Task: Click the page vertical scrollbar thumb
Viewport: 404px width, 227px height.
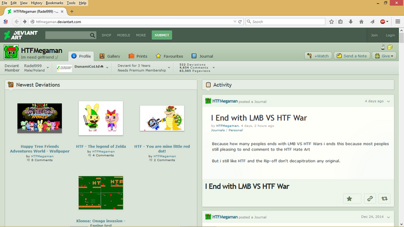Action: point(401,38)
